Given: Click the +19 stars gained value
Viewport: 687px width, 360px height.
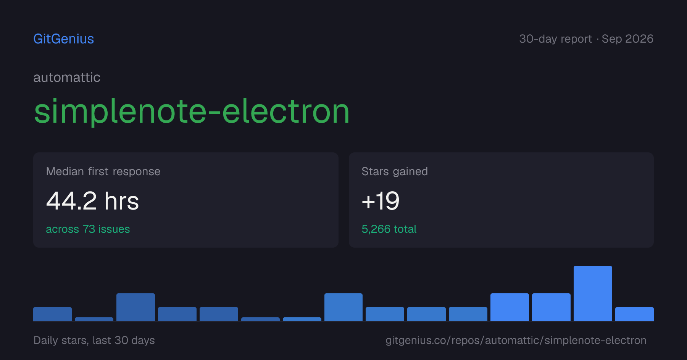Looking at the screenshot, I should (381, 201).
